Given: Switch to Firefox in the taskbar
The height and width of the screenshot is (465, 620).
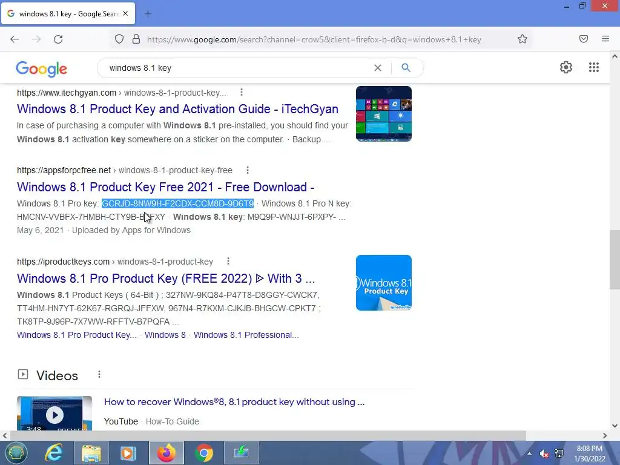Looking at the screenshot, I should pyautogui.click(x=166, y=453).
